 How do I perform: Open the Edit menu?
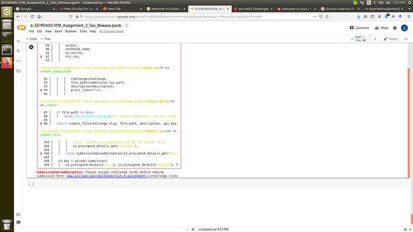click(x=40, y=31)
